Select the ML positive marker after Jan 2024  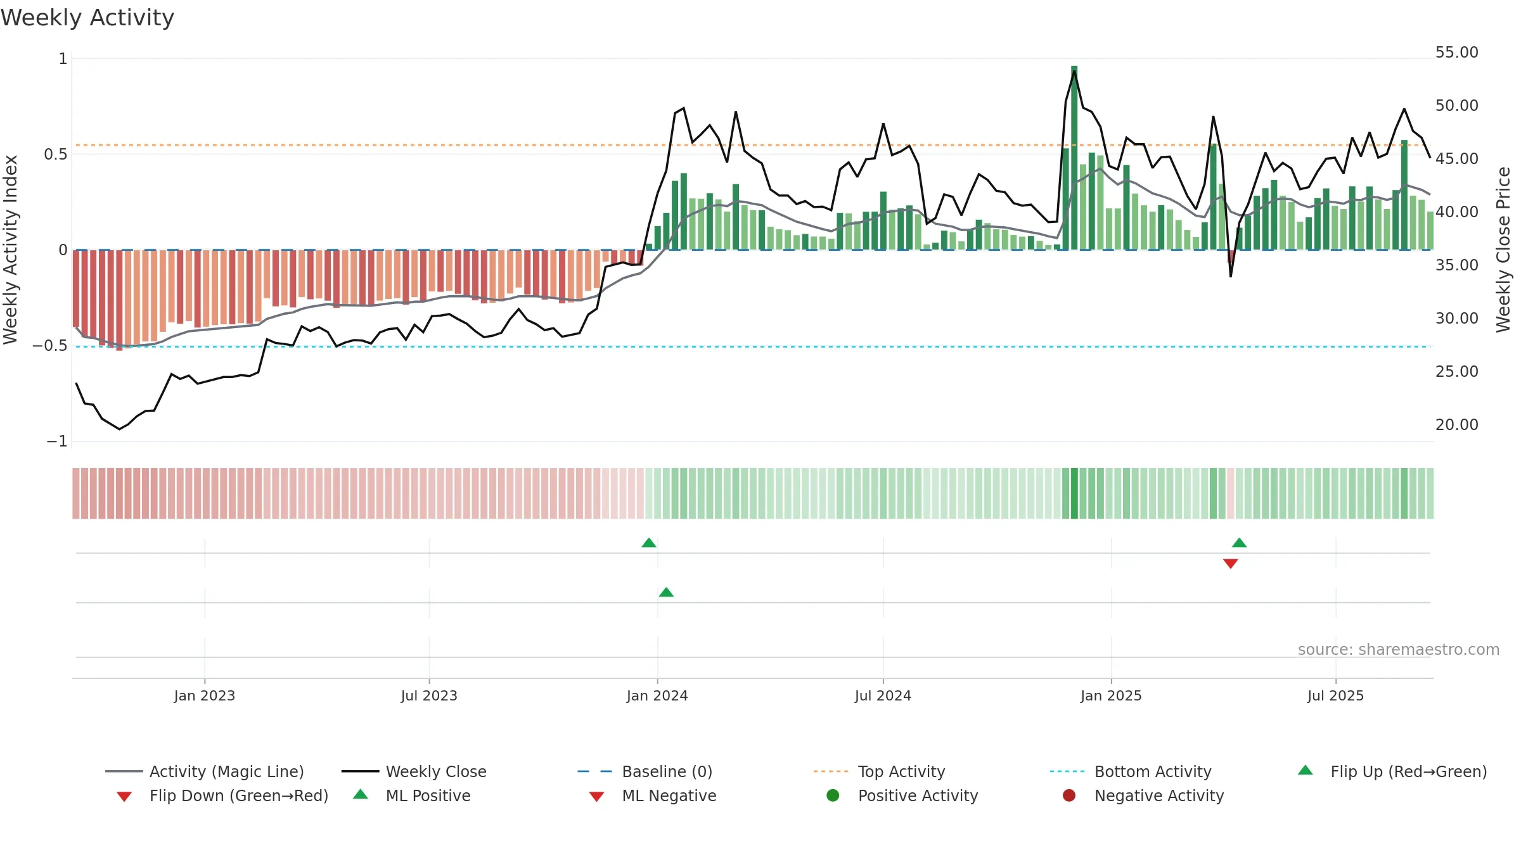click(666, 592)
